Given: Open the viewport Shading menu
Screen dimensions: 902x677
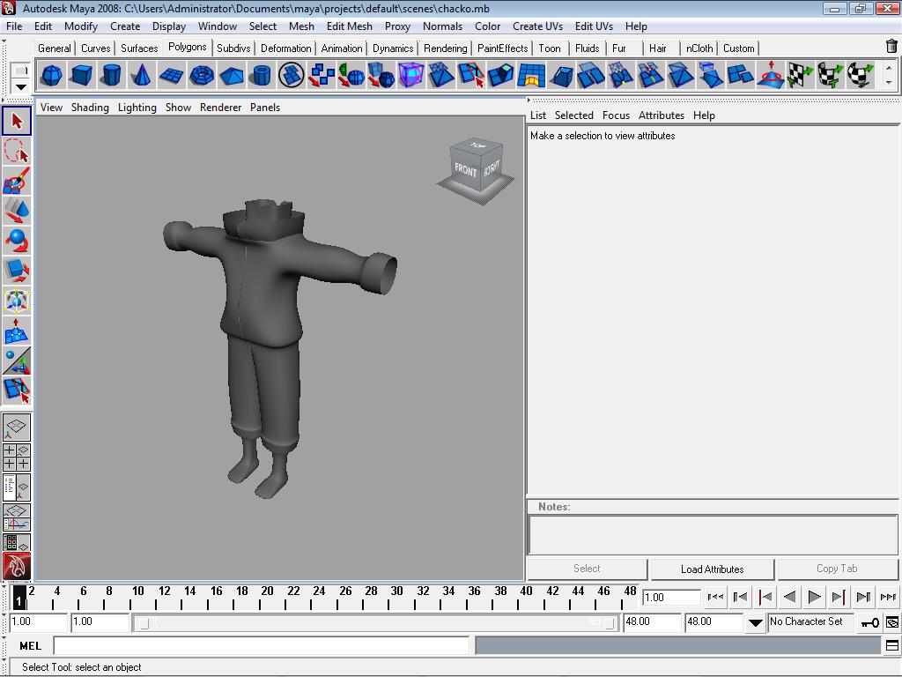Looking at the screenshot, I should click(90, 108).
